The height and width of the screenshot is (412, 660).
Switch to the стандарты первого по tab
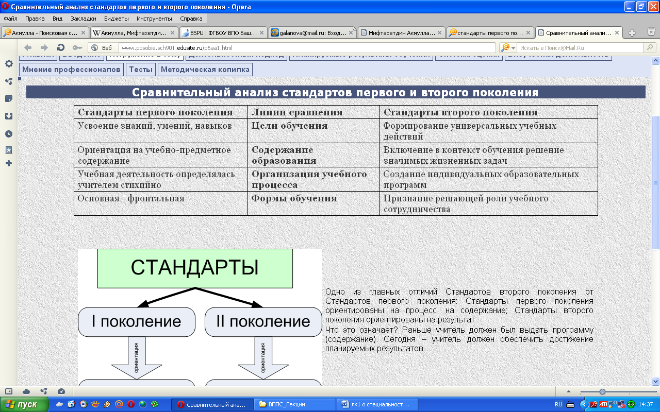click(x=491, y=32)
